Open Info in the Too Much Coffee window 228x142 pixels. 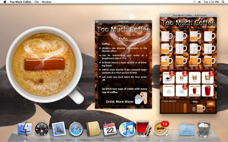pyautogui.click(x=195, y=102)
